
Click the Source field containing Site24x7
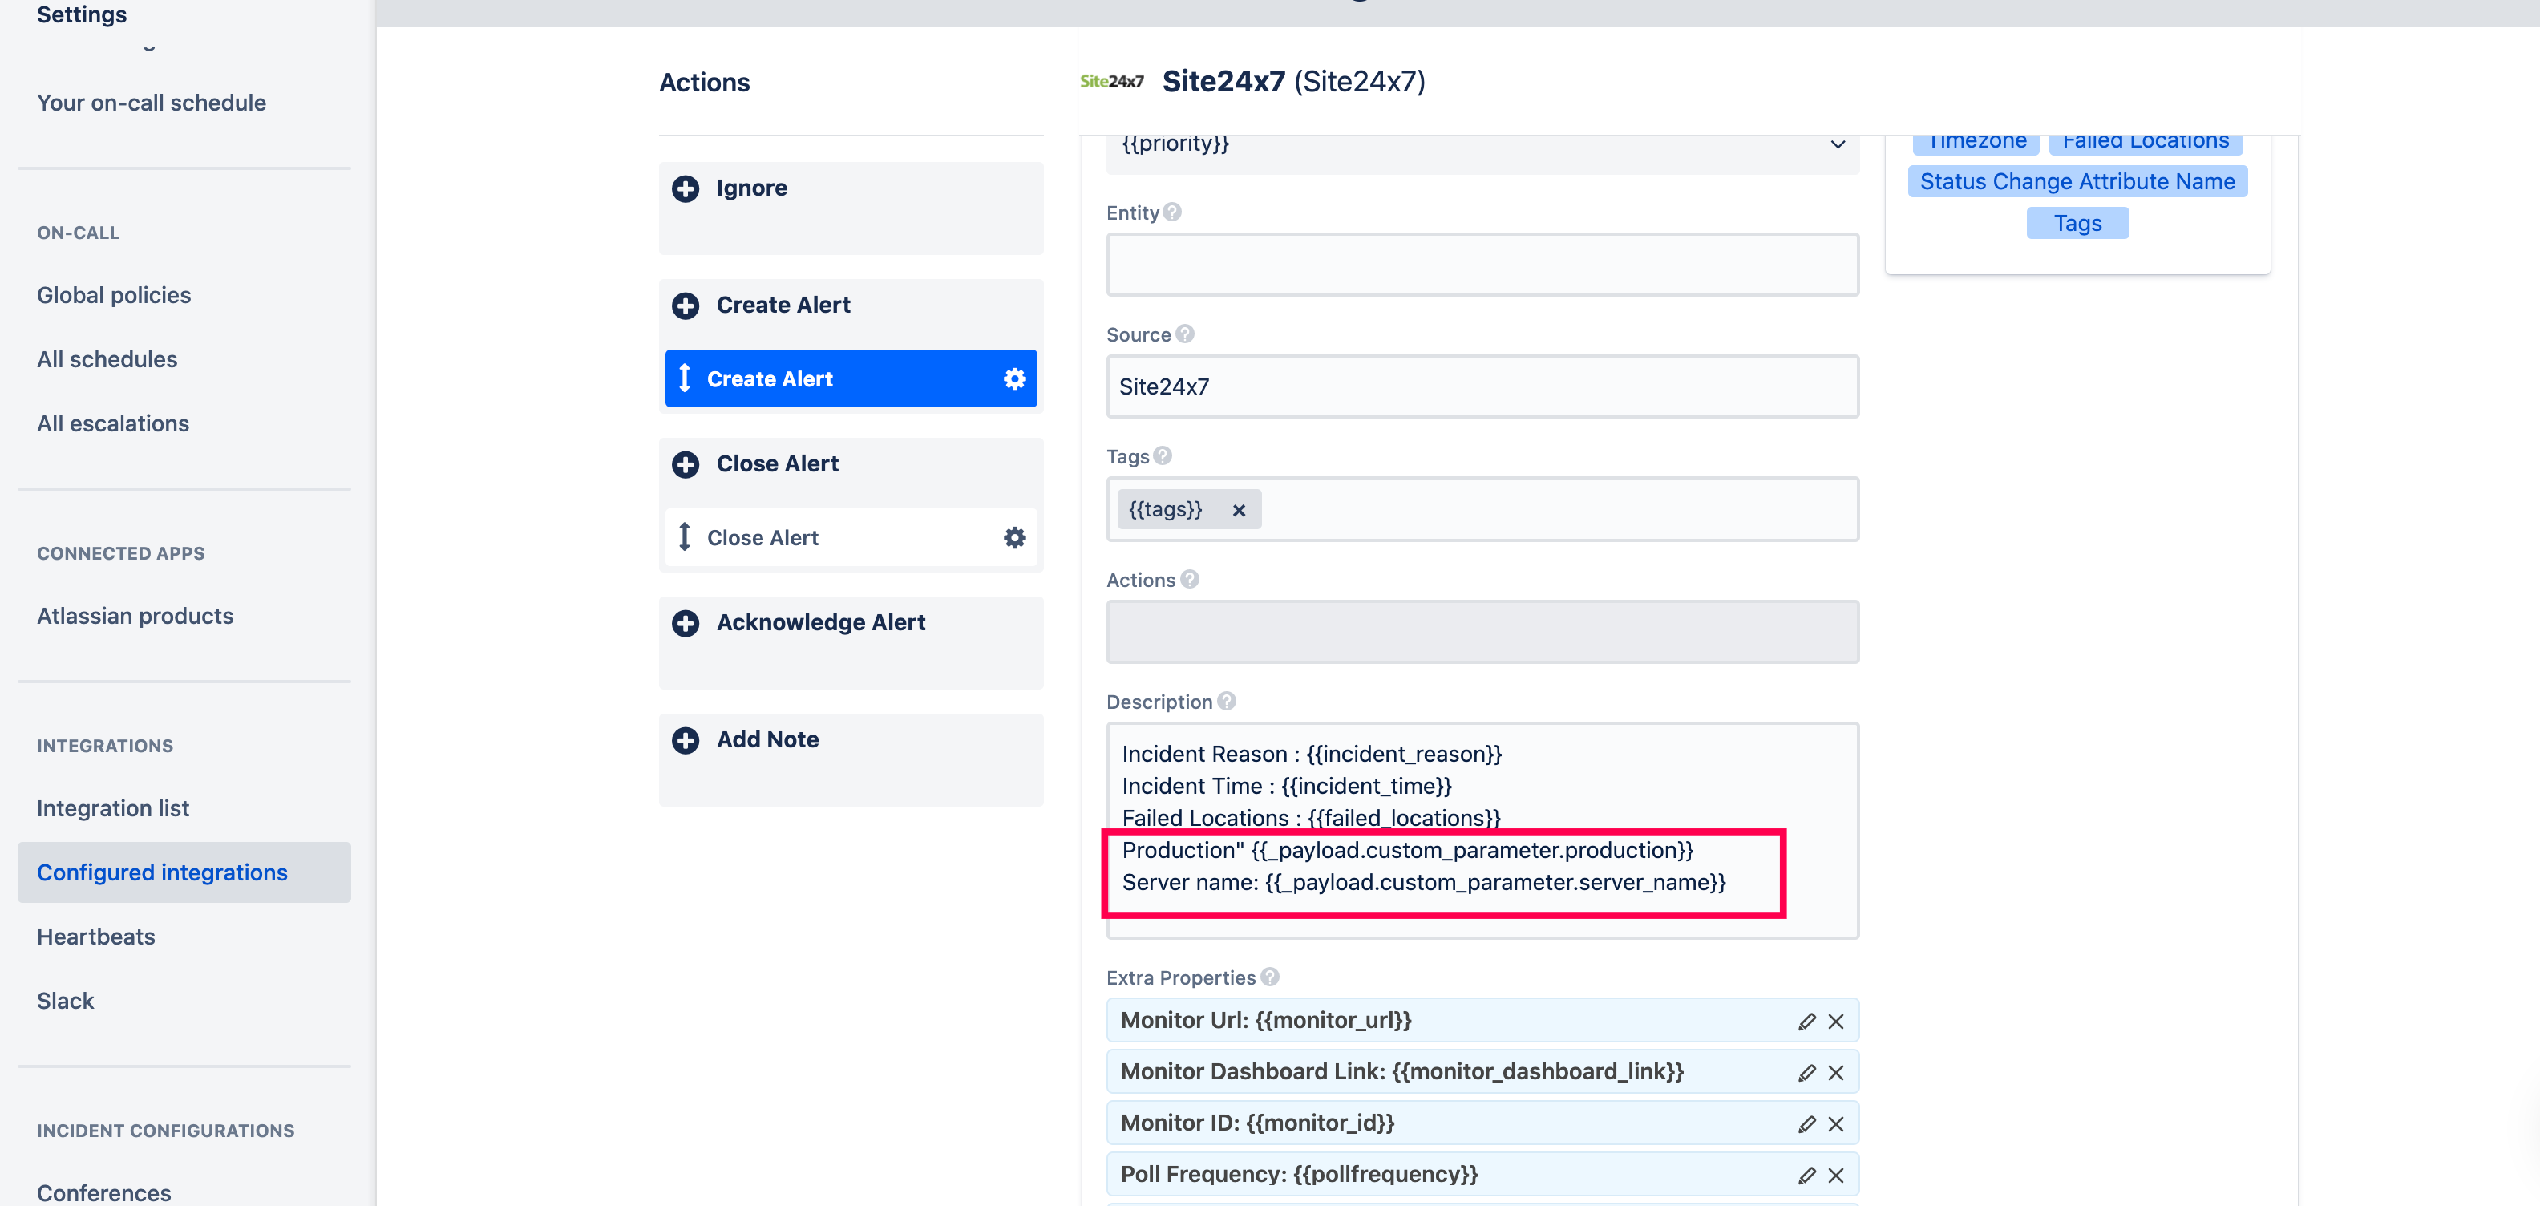coord(1482,386)
